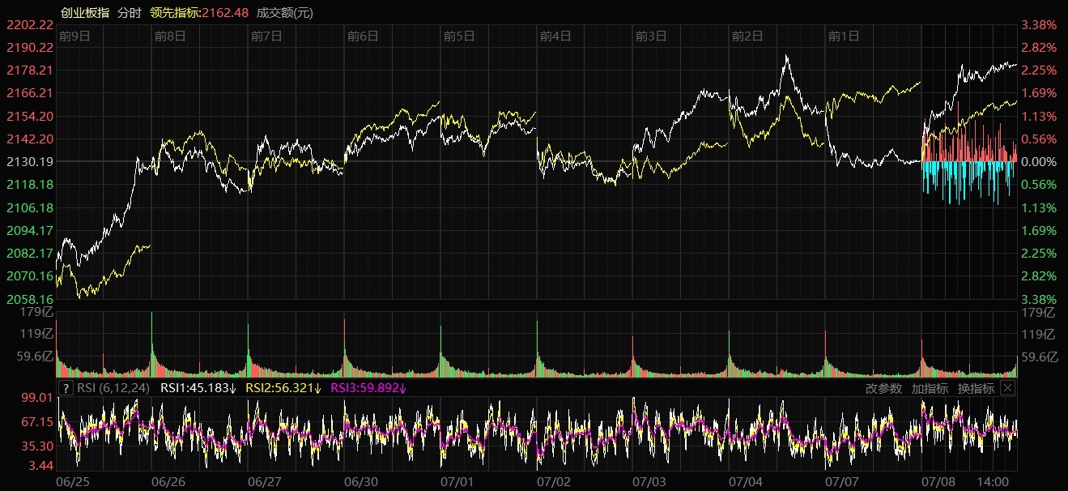Click the 07/04 date on the time axis
The width and height of the screenshot is (1068, 491).
point(747,481)
